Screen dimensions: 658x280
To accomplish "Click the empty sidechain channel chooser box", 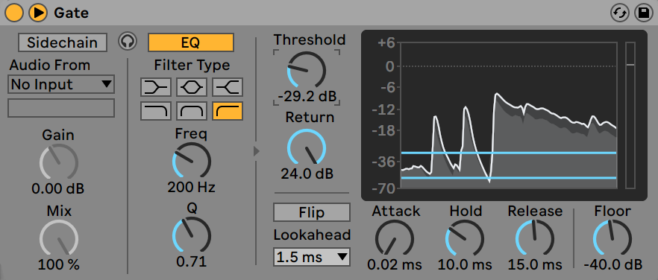I will tap(61, 108).
